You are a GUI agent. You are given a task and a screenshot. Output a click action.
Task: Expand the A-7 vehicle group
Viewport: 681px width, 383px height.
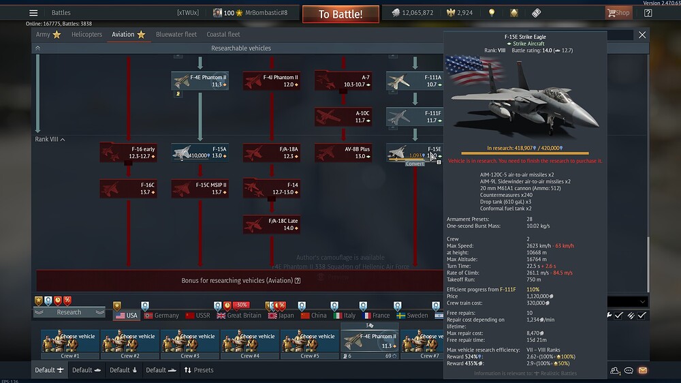point(343,81)
